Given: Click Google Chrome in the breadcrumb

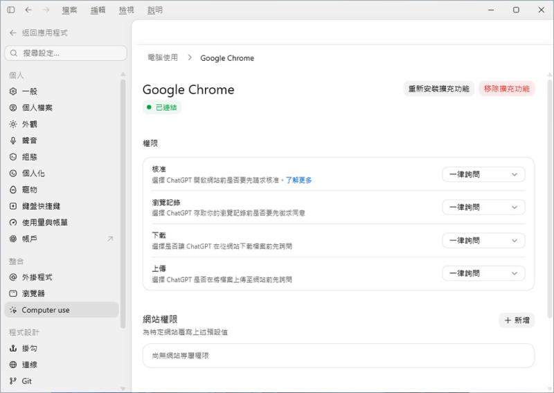Looking at the screenshot, I should 227,58.
